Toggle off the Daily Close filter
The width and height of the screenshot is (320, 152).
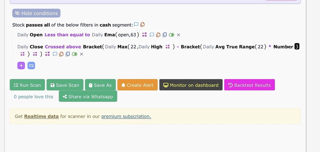coord(74,54)
